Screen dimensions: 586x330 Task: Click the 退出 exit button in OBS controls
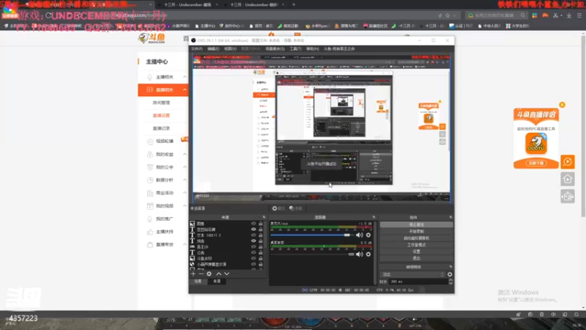pyautogui.click(x=416, y=258)
